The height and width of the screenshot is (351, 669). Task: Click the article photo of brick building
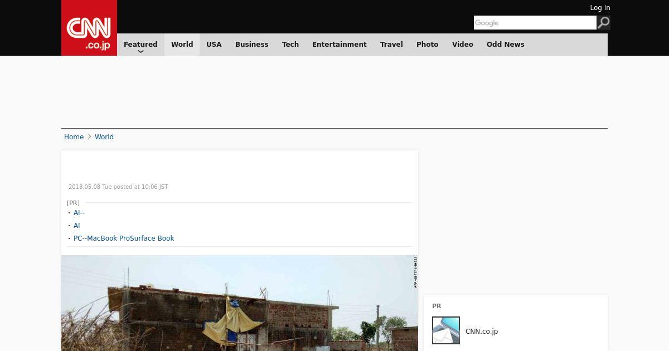pos(240,303)
